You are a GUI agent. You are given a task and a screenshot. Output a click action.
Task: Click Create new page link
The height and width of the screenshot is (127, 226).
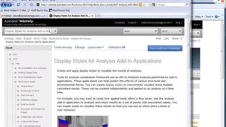(63, 47)
